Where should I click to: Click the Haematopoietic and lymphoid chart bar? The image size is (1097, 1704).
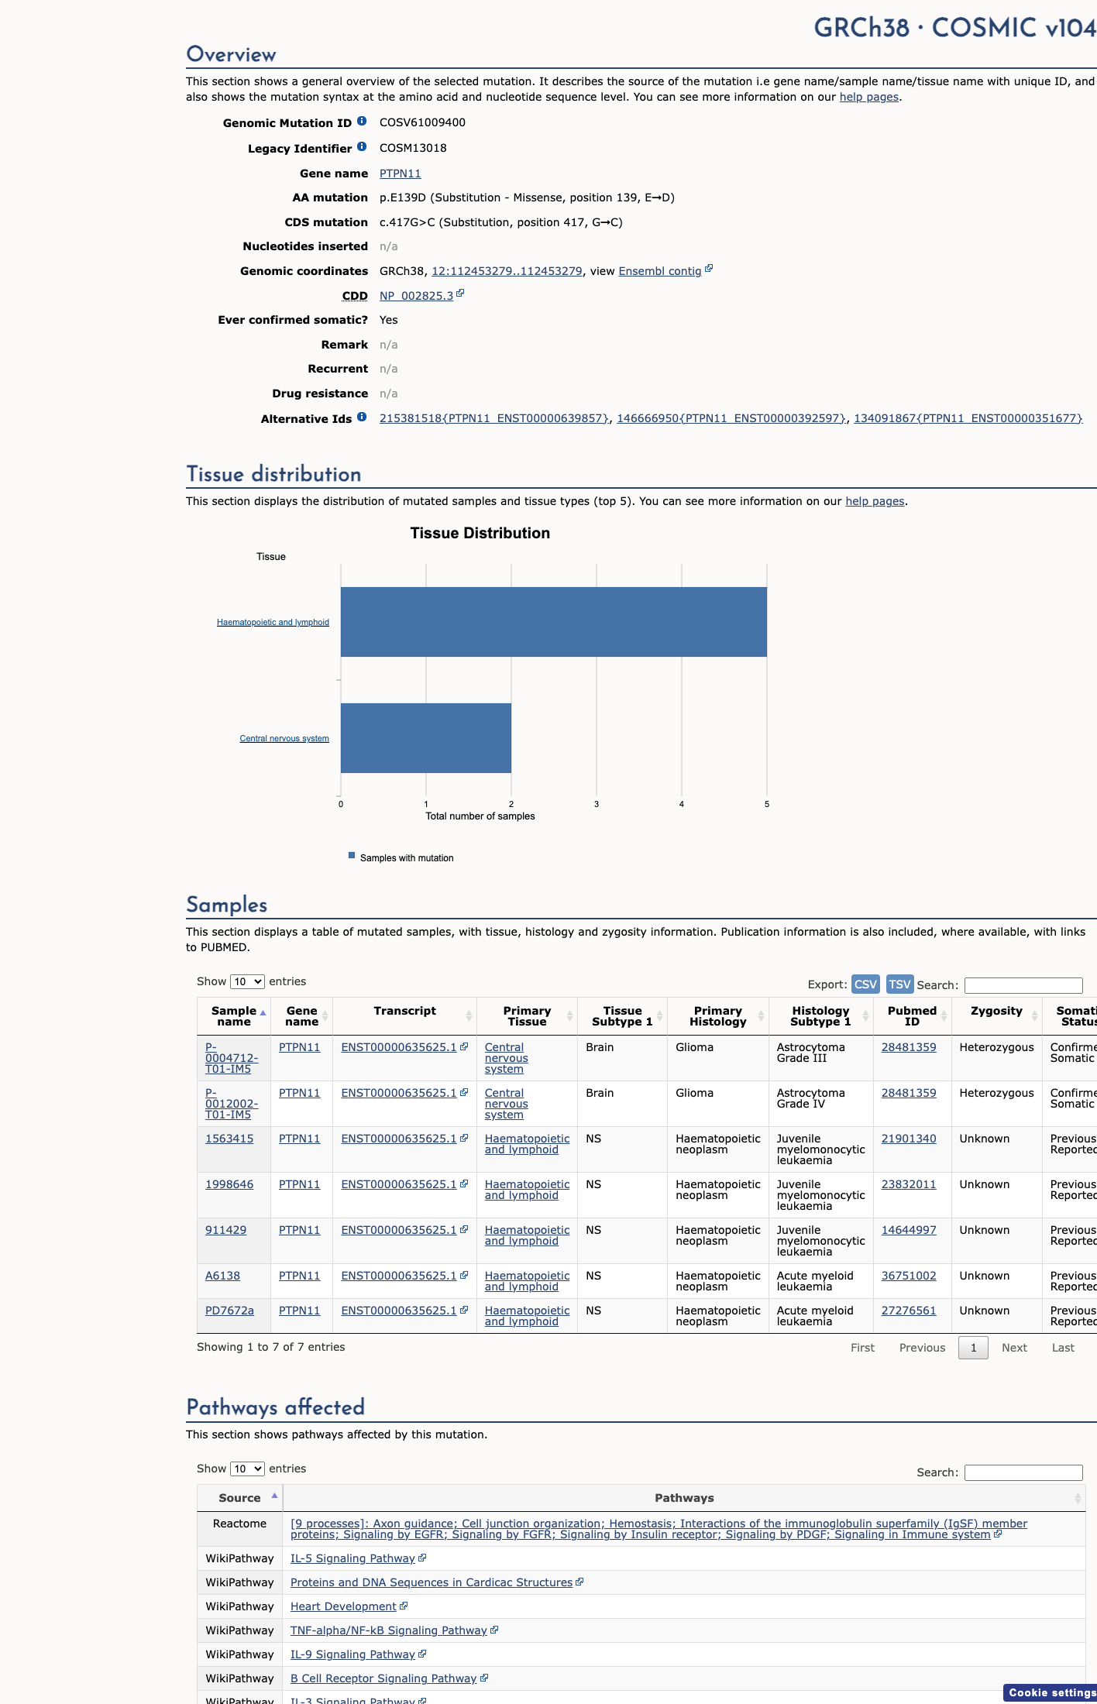554,622
